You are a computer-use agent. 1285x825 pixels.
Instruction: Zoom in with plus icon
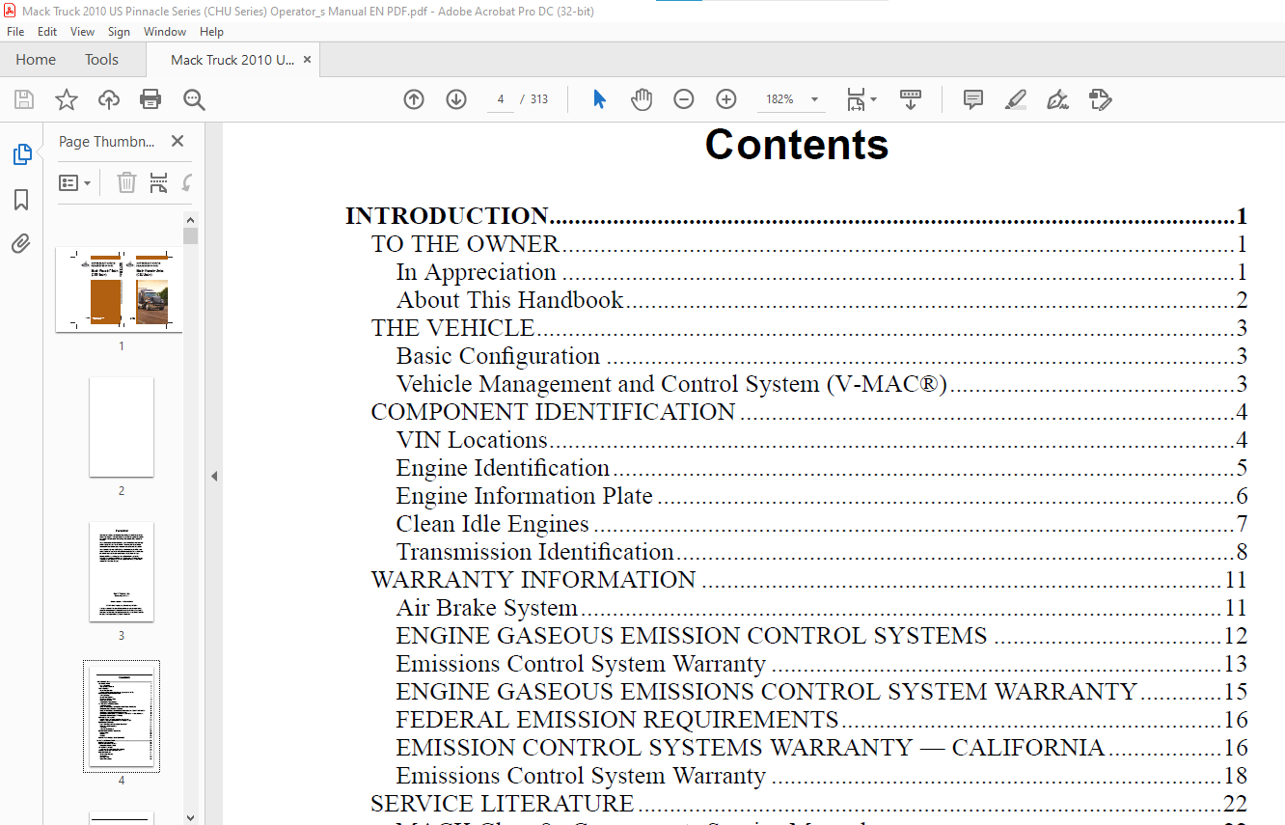point(726,99)
